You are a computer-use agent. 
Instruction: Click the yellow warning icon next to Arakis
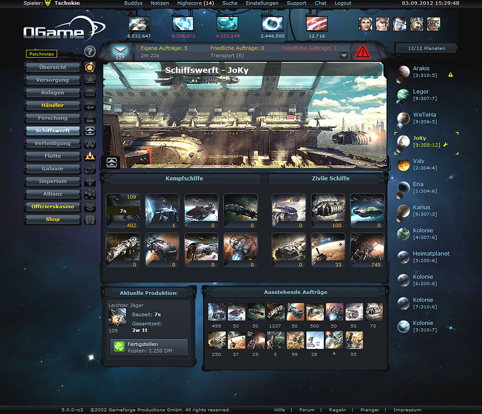pos(450,75)
